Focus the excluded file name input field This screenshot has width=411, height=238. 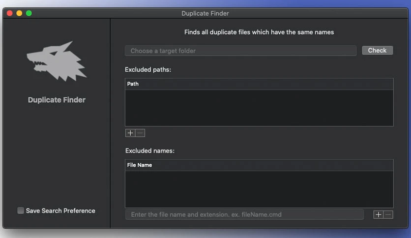244,214
